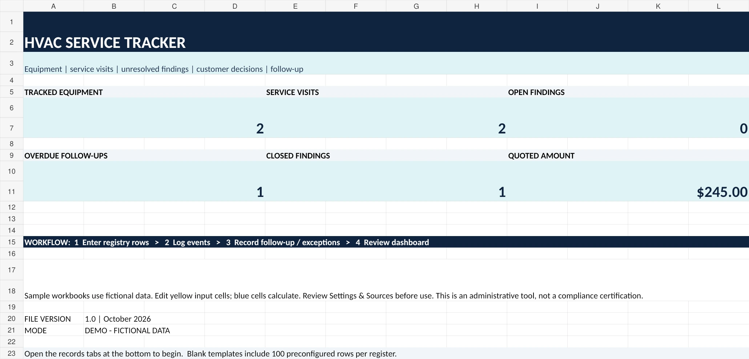Select row 2 header

tap(12, 42)
